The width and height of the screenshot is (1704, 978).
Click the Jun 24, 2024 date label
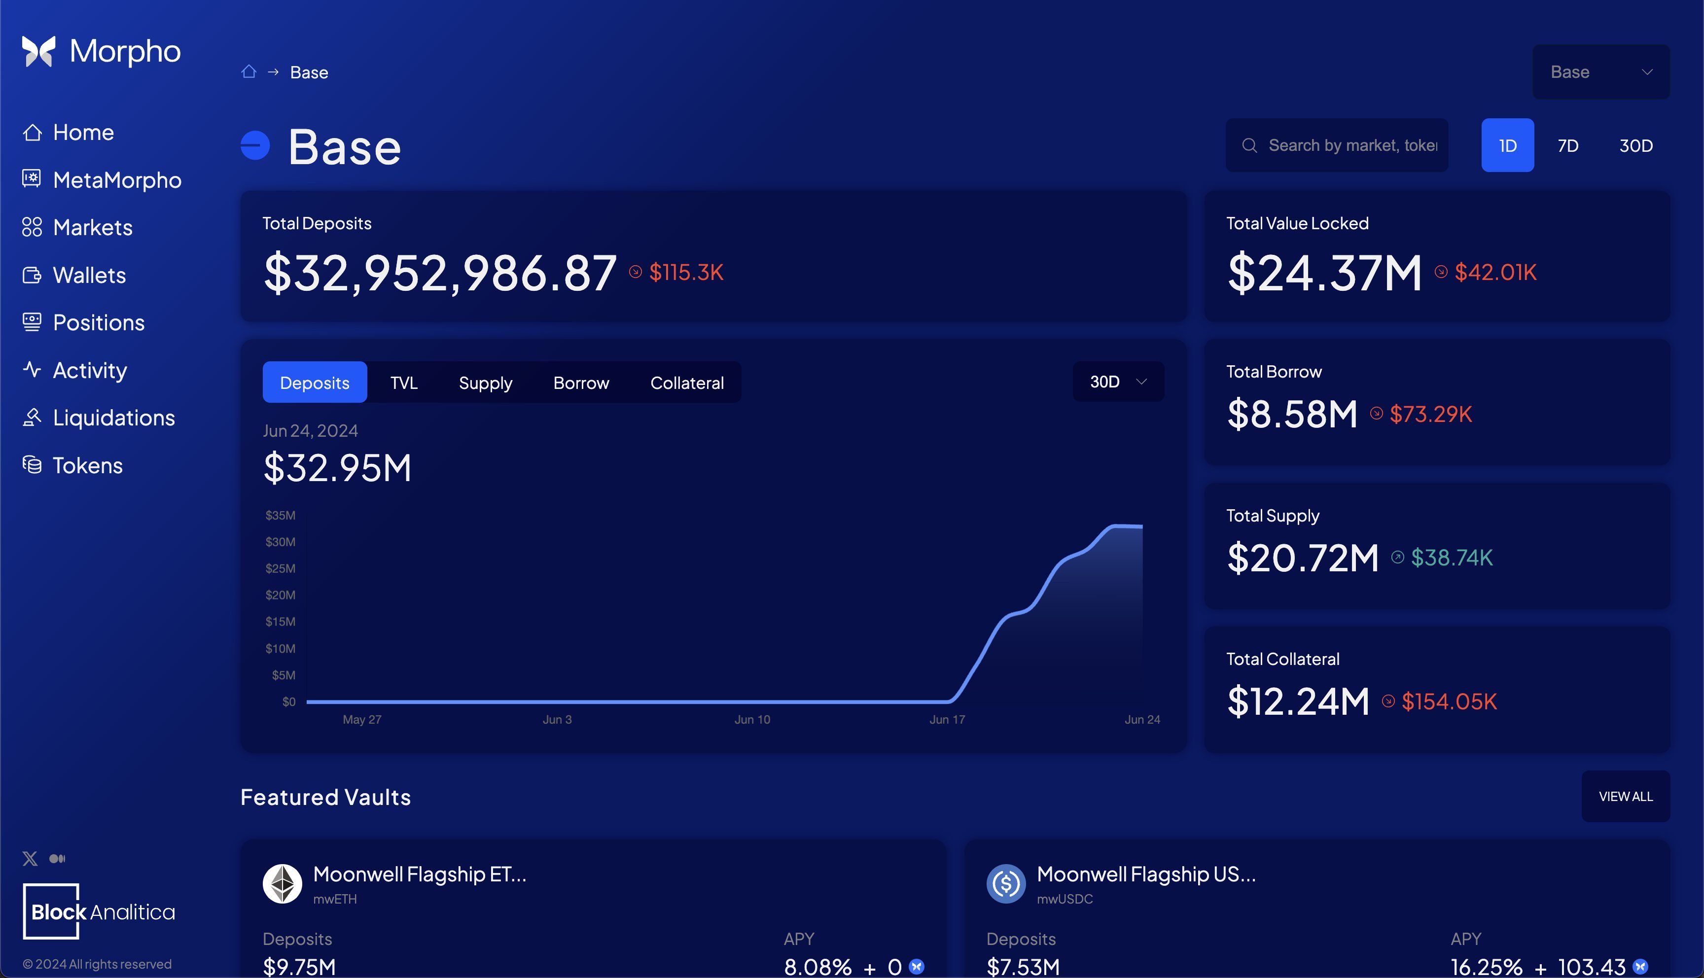[x=310, y=430]
